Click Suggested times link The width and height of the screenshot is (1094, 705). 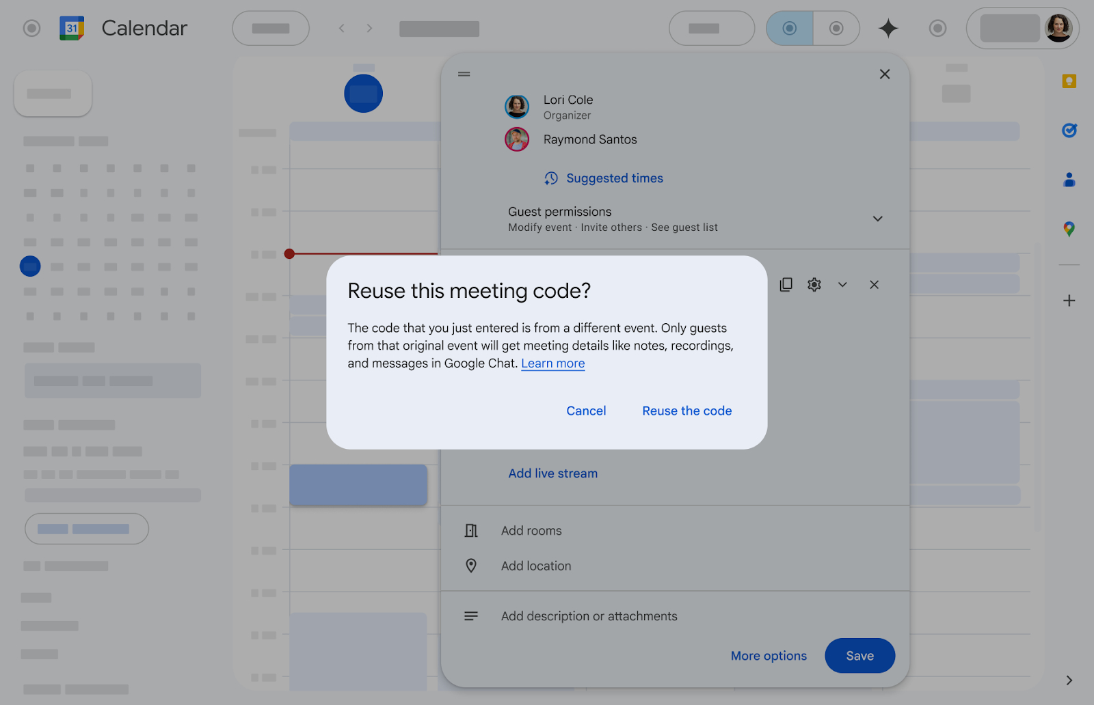(x=614, y=178)
